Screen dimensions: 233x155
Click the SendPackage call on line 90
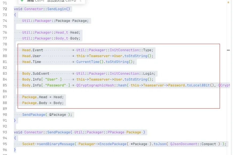(34, 115)
